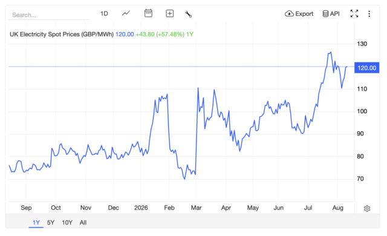Switch to the 5Y time range

pos(51,223)
